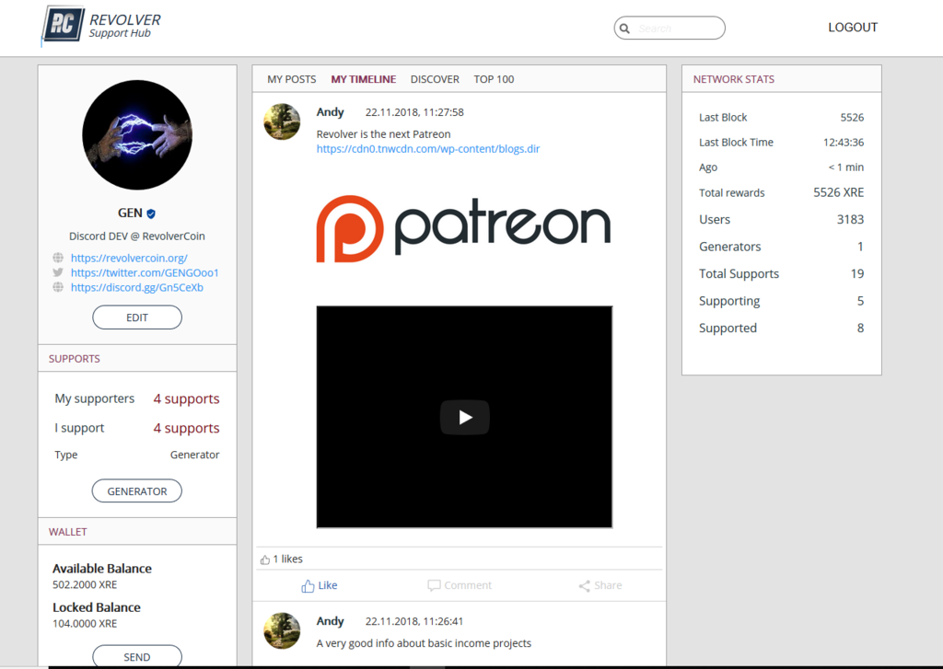The image size is (943, 669).
Task: Click the Users count 3183
Action: point(850,220)
